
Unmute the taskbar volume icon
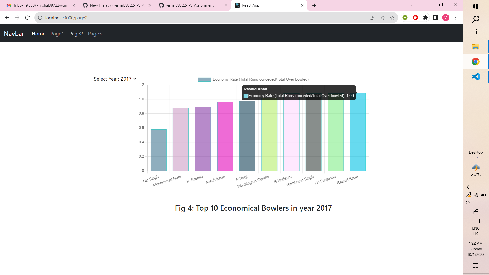(468, 202)
